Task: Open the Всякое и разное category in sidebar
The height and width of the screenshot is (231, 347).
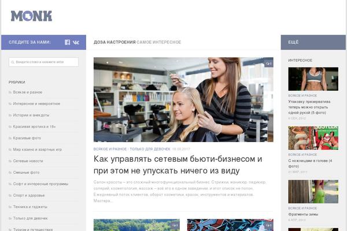Action: pos(27,92)
